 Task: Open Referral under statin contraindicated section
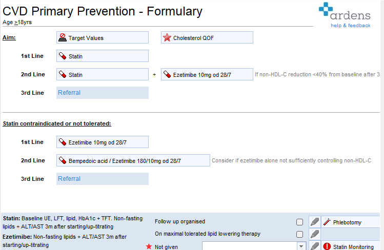[x=69, y=179]
